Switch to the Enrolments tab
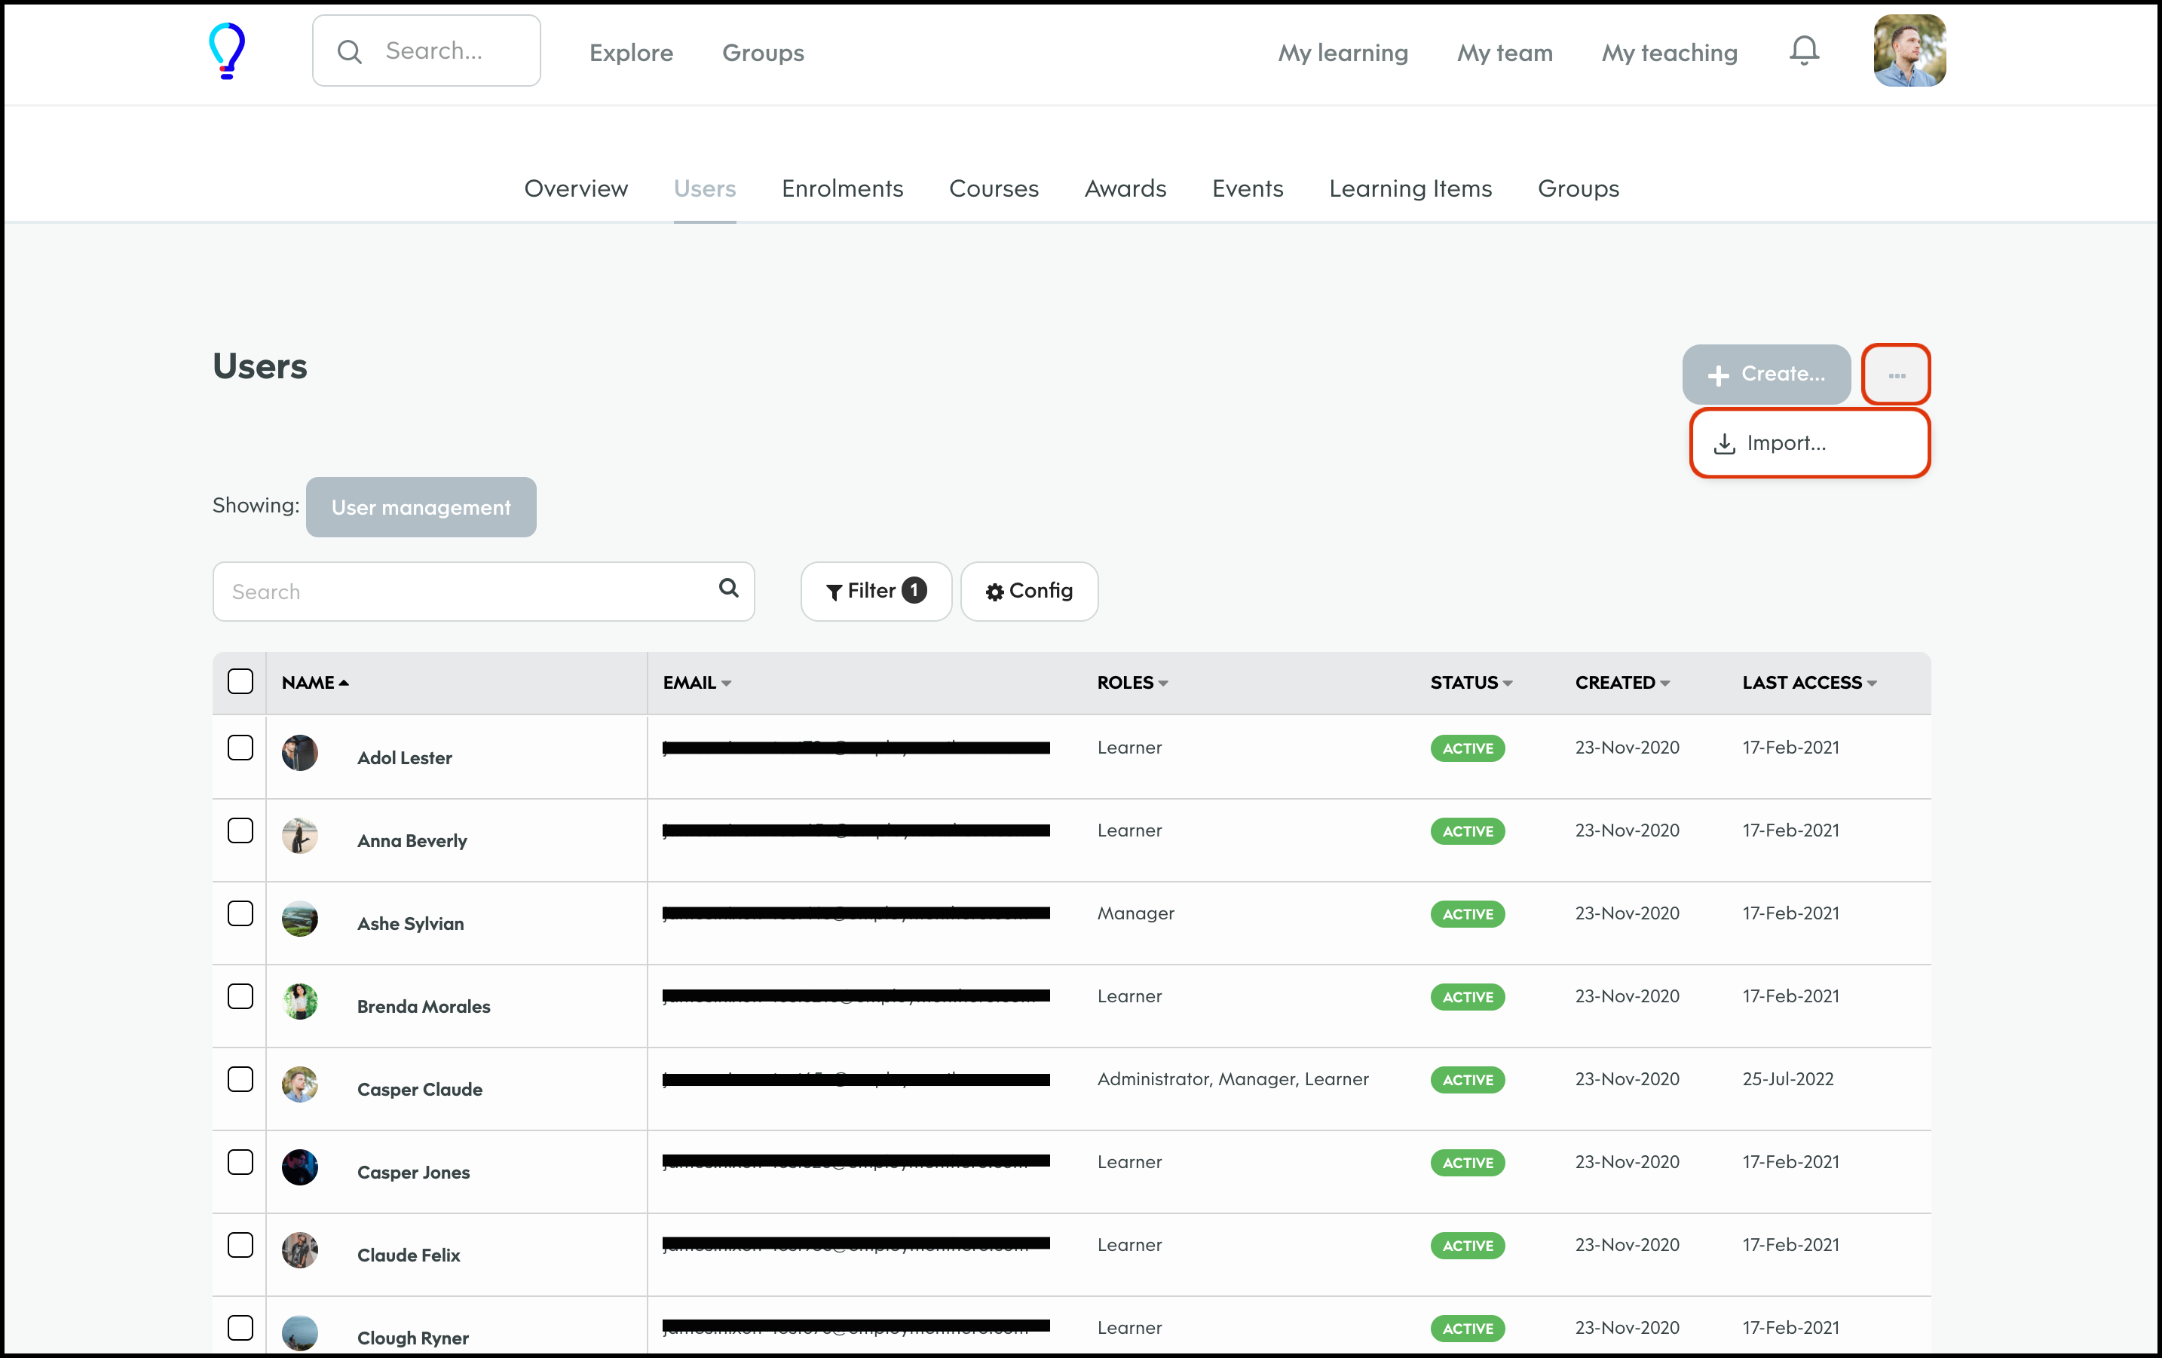 pyautogui.click(x=841, y=188)
